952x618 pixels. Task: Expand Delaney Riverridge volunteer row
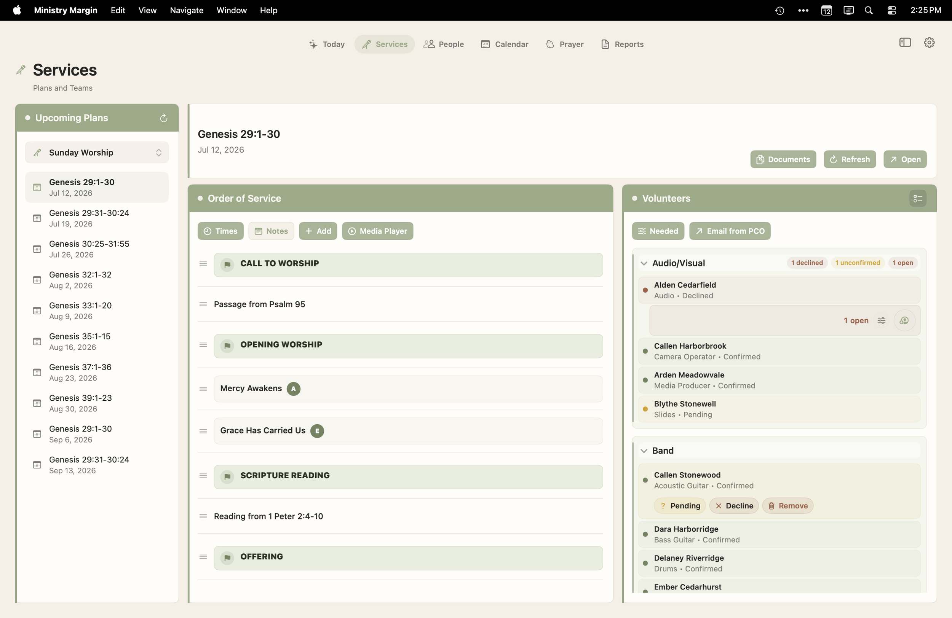779,563
